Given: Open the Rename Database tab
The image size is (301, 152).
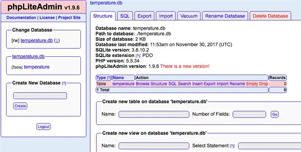Looking at the screenshot, I should click(225, 16).
